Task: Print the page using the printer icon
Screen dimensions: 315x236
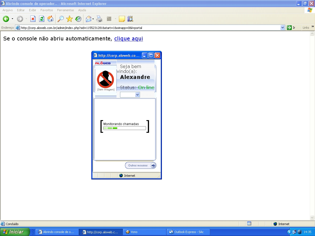Action: pos(99,19)
